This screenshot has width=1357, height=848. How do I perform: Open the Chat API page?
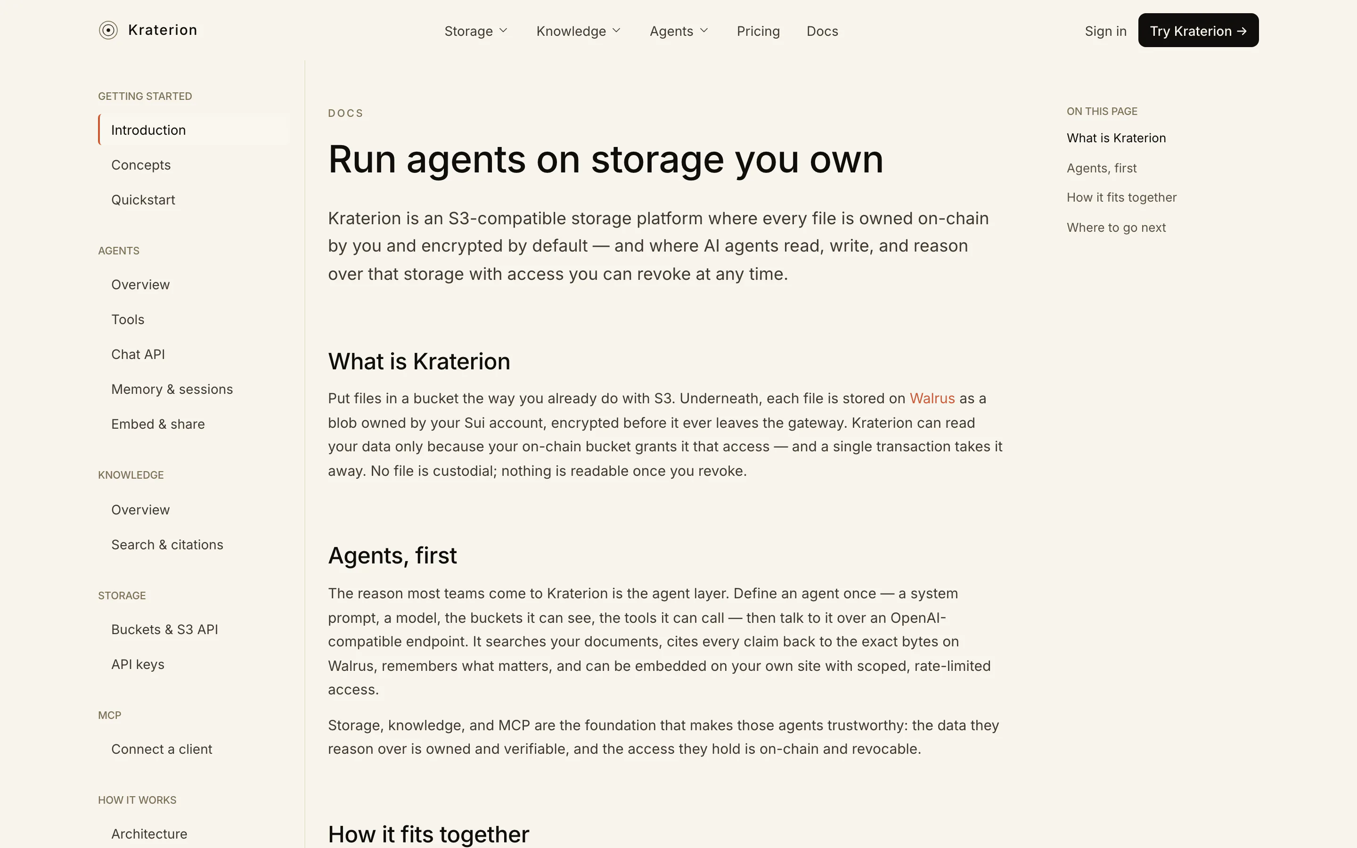138,354
